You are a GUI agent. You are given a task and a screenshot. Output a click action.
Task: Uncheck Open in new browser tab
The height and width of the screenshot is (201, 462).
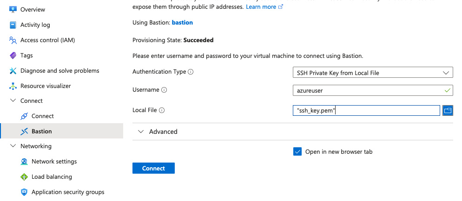tap(297, 152)
